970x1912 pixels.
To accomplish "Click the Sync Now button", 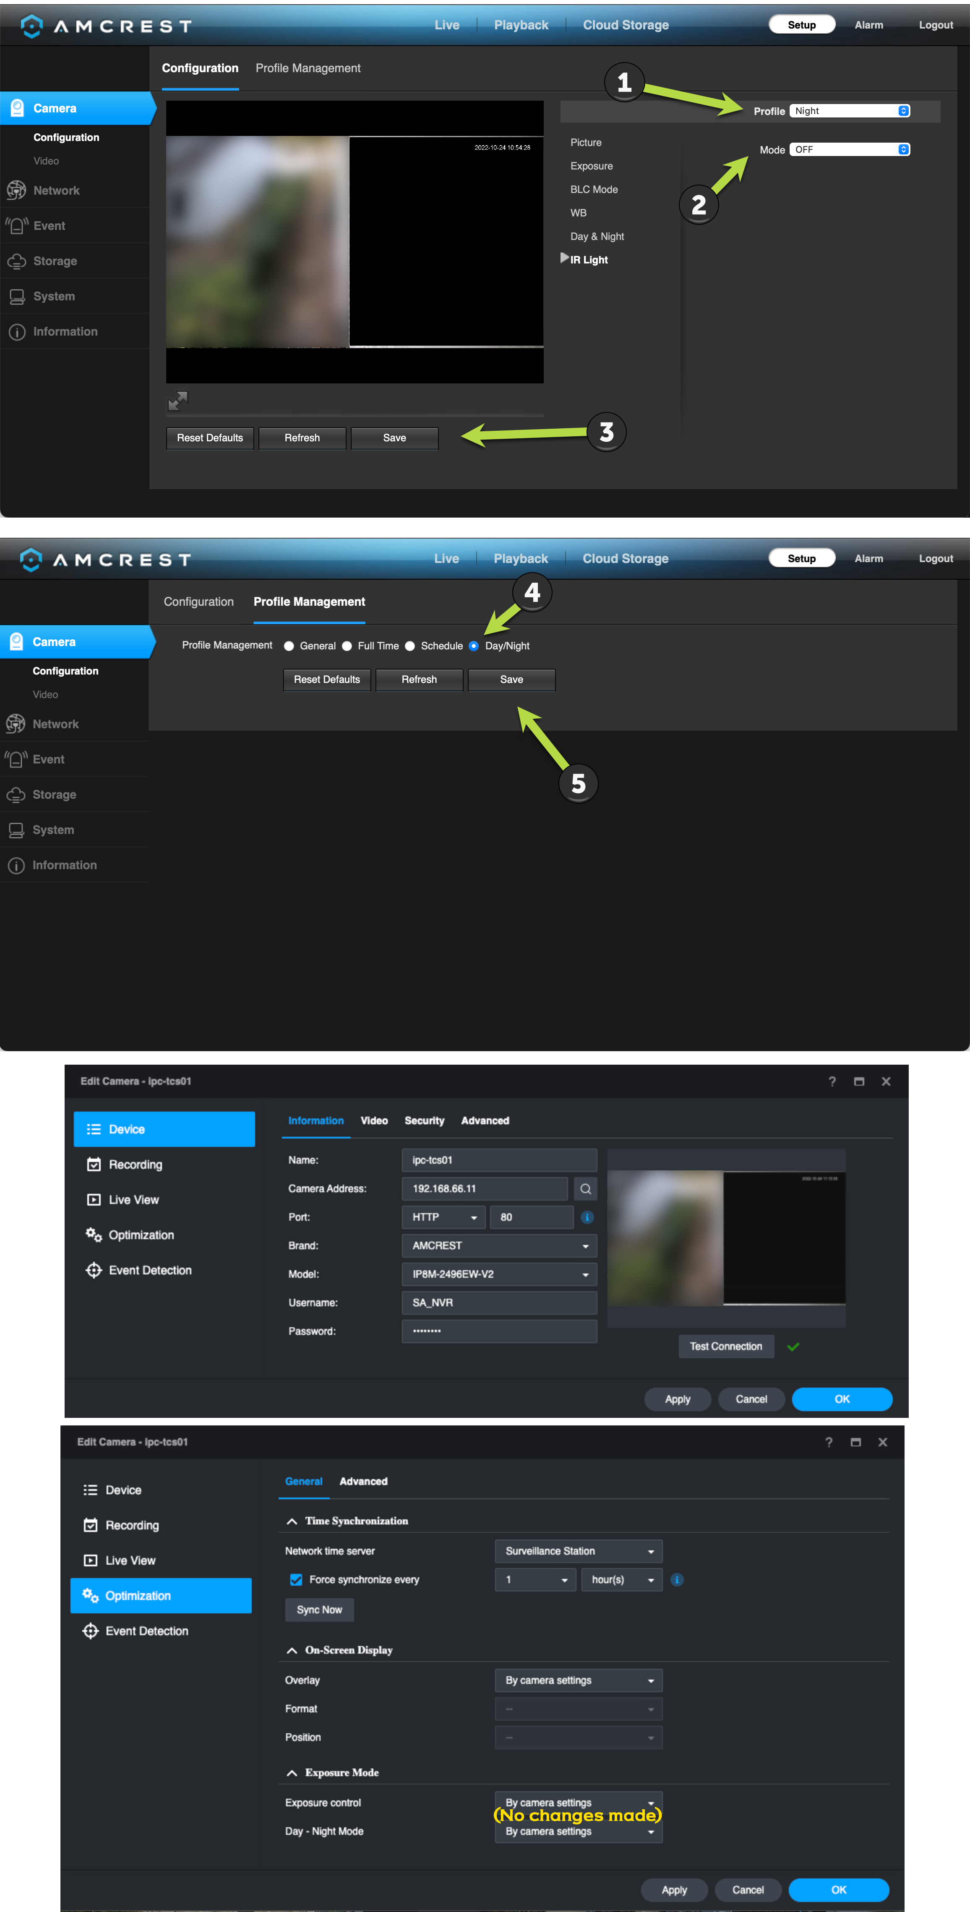I will pyautogui.click(x=319, y=1610).
